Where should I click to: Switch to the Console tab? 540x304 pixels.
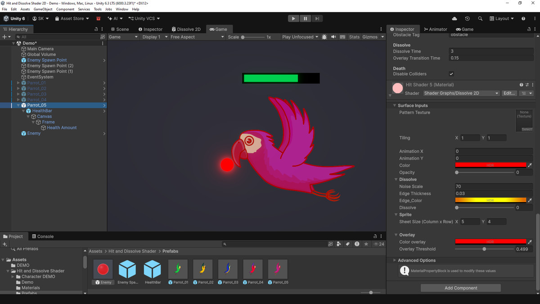point(42,236)
